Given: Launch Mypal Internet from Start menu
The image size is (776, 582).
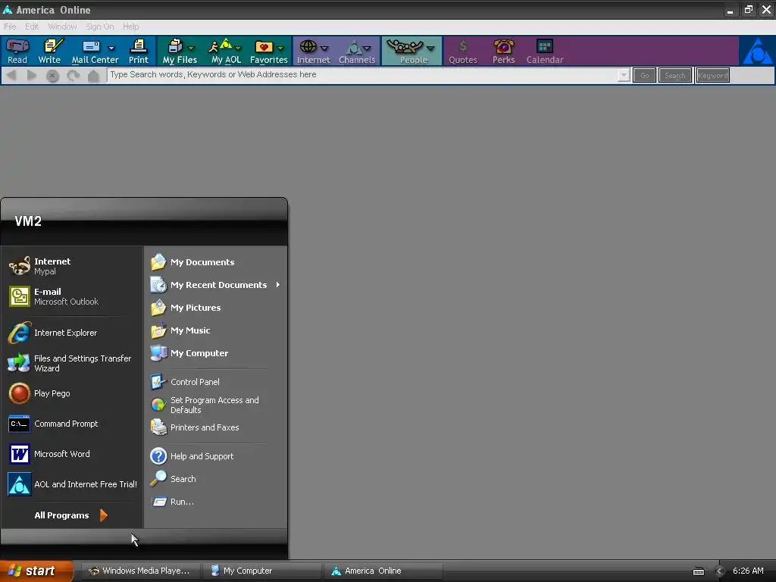Looking at the screenshot, I should coord(74,266).
